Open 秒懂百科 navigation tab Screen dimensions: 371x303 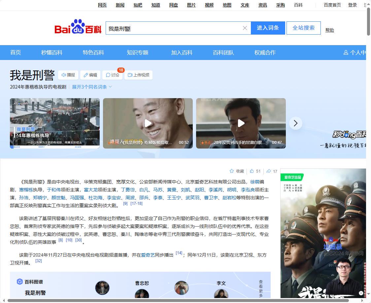pos(52,53)
